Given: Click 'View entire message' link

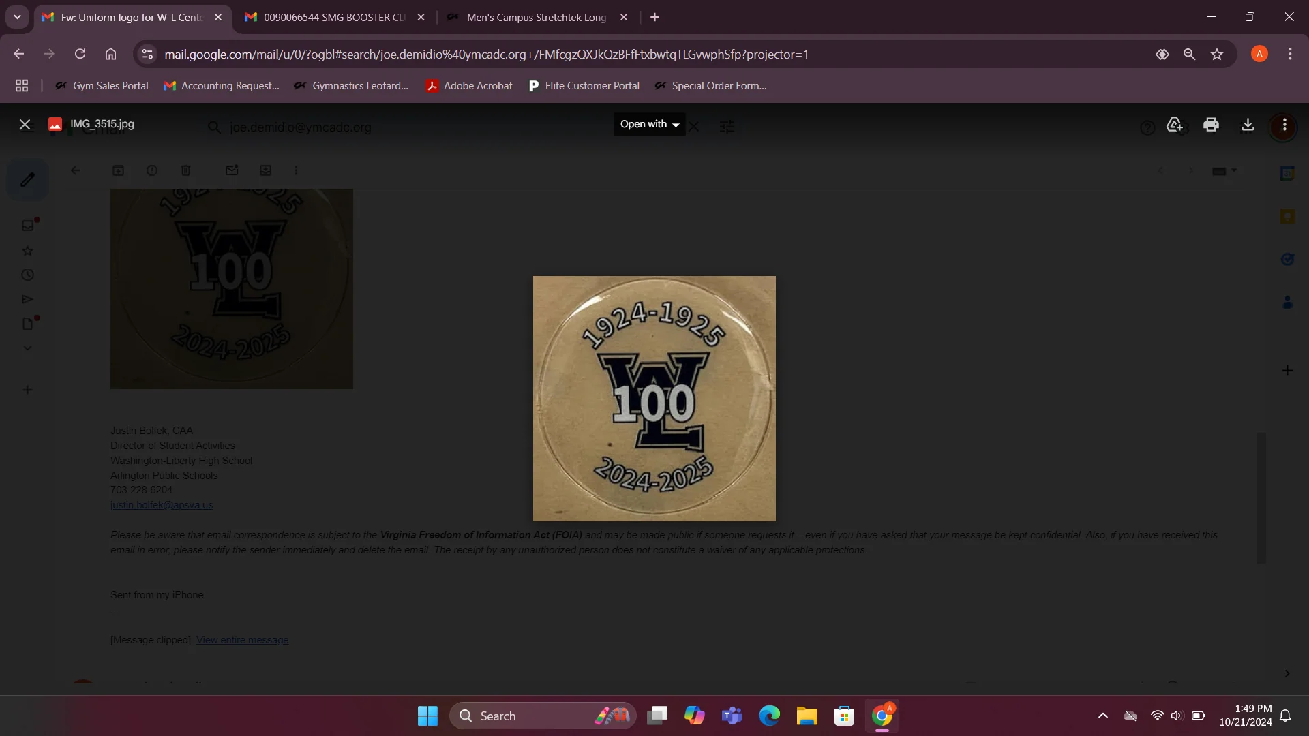Looking at the screenshot, I should [242, 641].
